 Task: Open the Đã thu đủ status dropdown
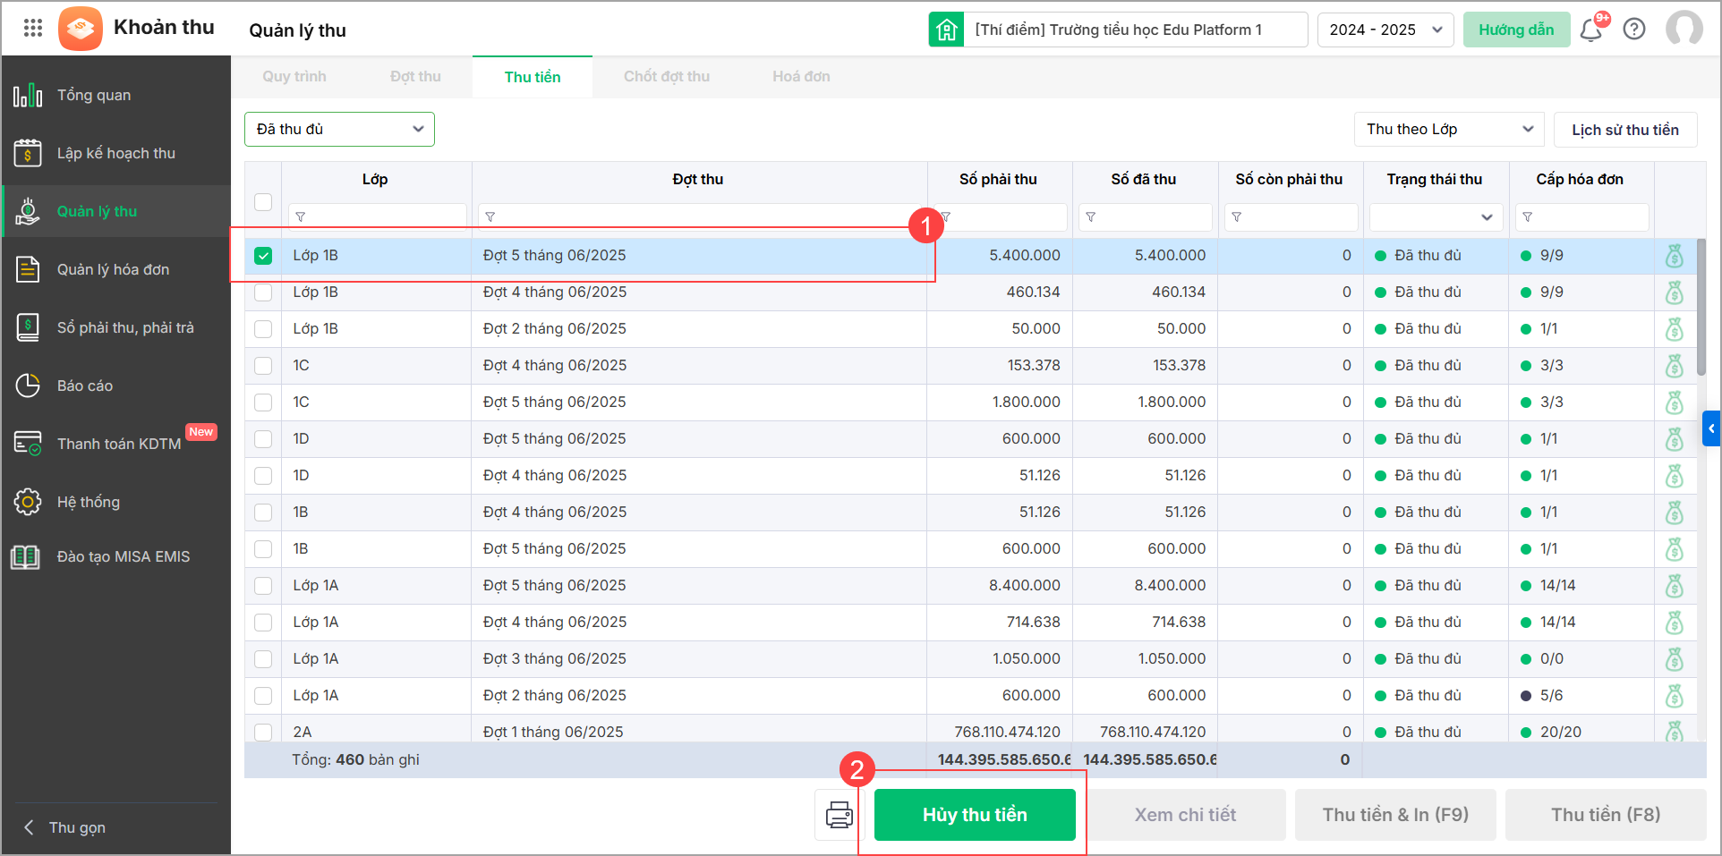tap(339, 129)
